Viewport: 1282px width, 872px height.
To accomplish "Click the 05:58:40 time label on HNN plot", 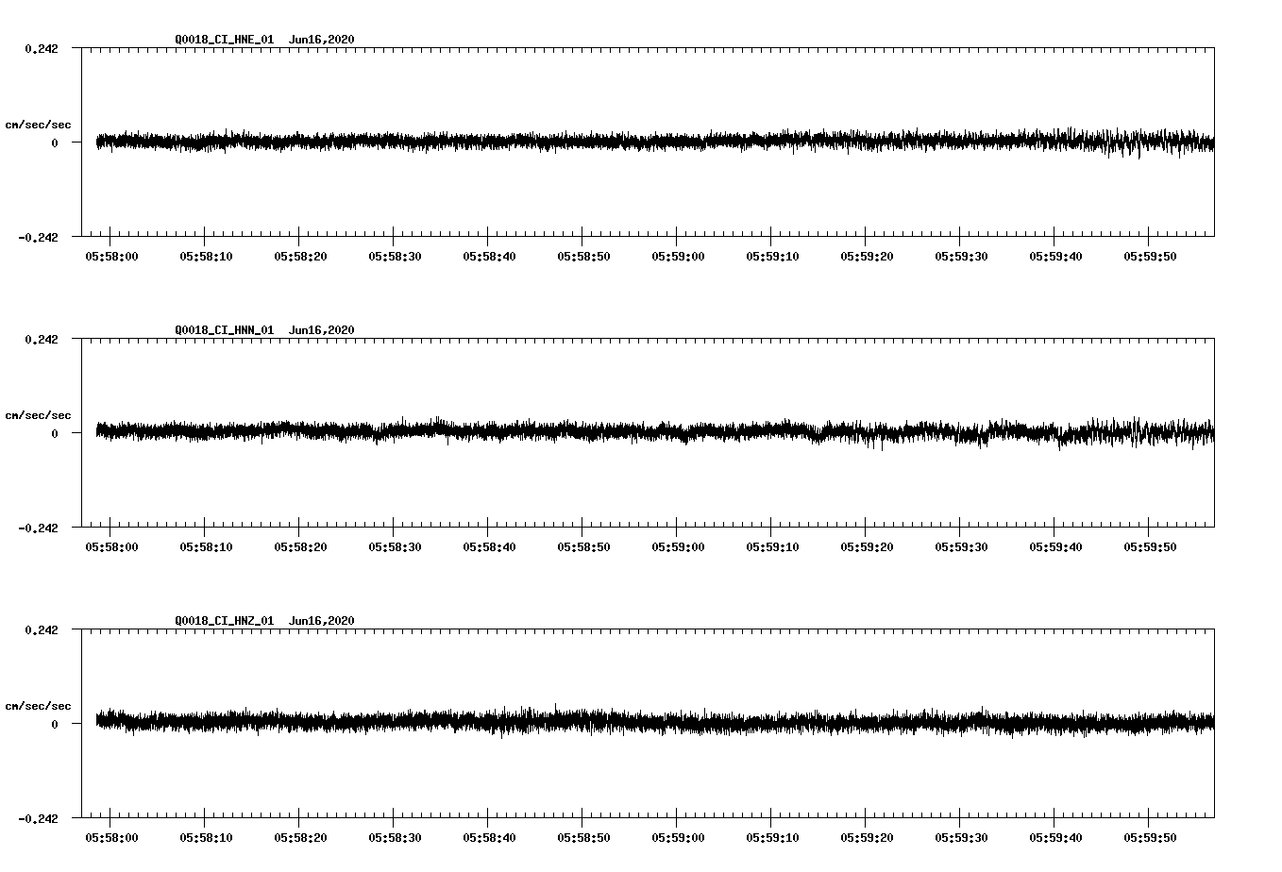I will point(489,547).
